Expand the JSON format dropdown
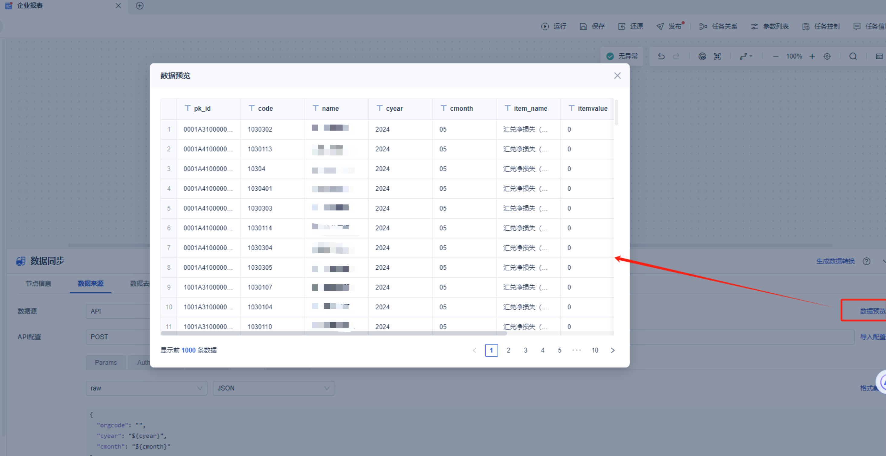Screen dimensions: 886x456 [273, 388]
